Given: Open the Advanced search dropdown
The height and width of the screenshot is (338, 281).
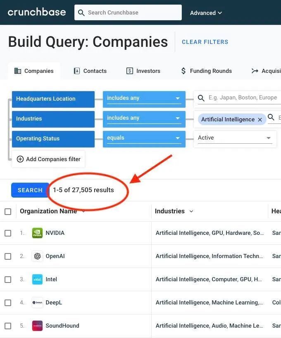Looking at the screenshot, I should (206, 13).
